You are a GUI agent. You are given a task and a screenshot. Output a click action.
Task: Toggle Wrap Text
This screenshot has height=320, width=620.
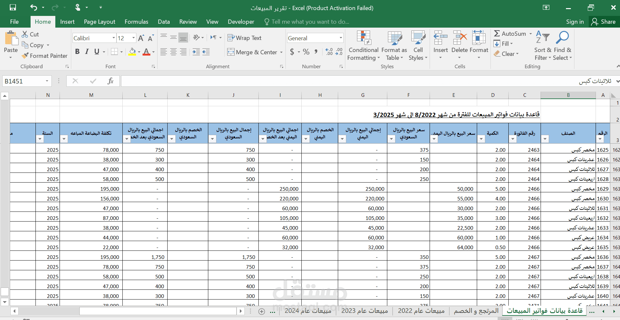[x=244, y=38]
